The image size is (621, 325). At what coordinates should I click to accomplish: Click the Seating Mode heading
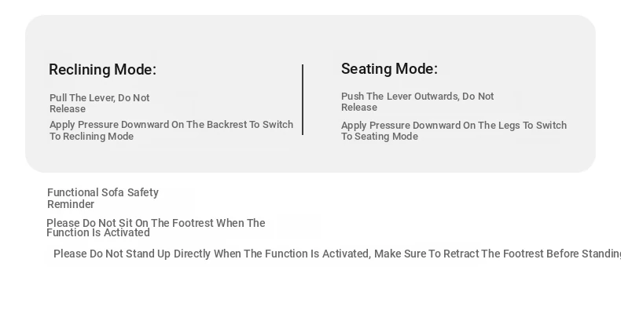(389, 69)
